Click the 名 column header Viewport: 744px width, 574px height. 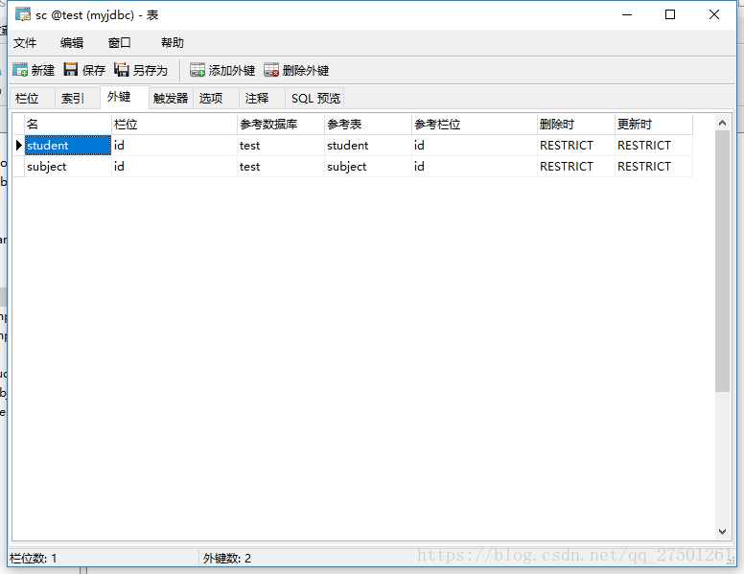(68, 125)
